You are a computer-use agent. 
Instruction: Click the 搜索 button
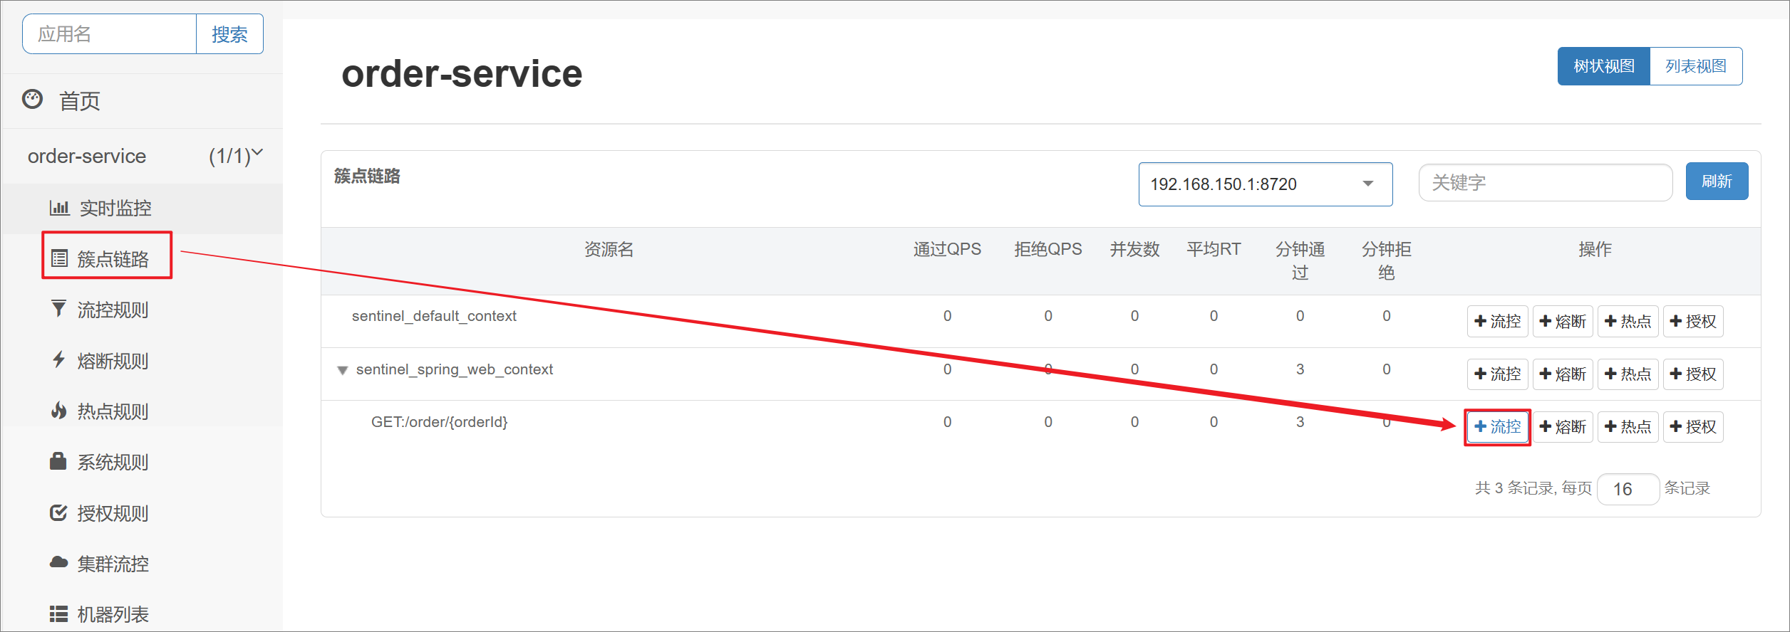click(229, 34)
